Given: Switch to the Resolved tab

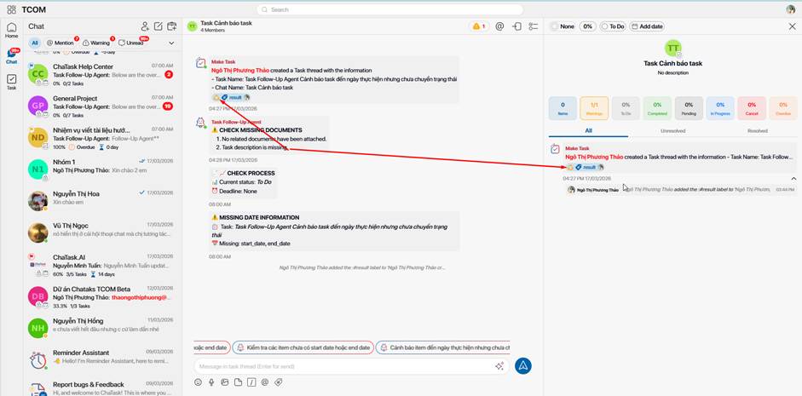Looking at the screenshot, I should click(758, 131).
